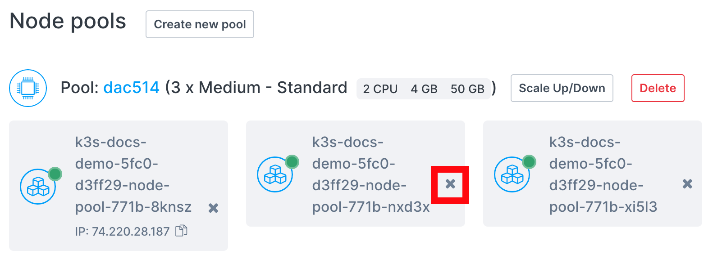Click the cube icon for node xi5l3
Screen dimensions: 713x268
pyautogui.click(x=512, y=174)
